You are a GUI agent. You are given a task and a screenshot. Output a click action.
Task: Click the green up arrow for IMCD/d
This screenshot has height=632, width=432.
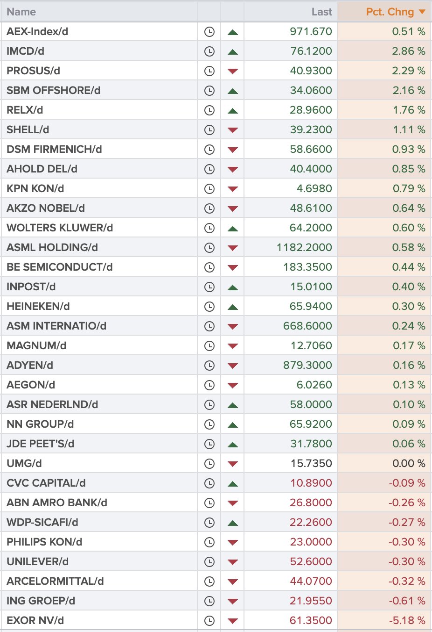pos(233,52)
